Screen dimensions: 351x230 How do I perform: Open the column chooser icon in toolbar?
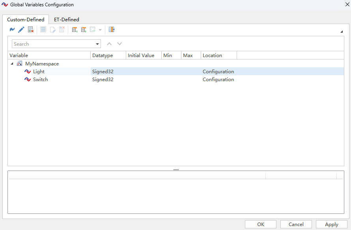point(112,30)
